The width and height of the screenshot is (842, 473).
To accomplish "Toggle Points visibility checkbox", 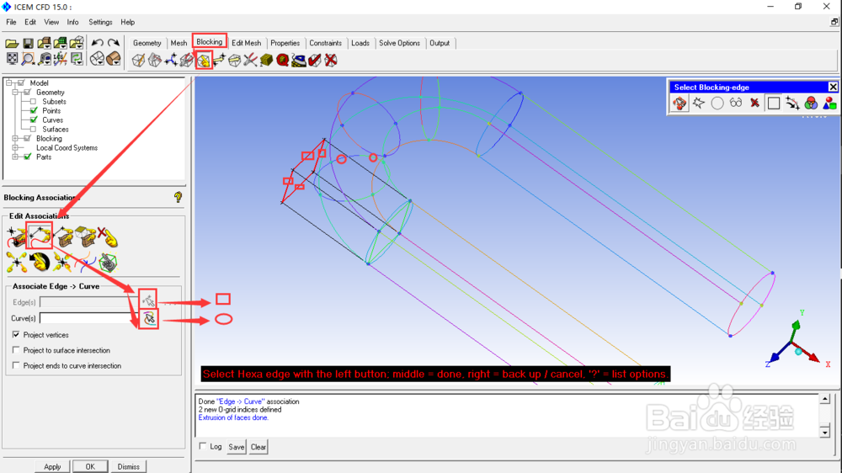I will point(34,110).
